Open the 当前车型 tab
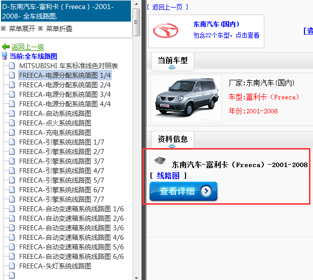Image resolution: width=313 pixels, height=280 pixels. 173,62
